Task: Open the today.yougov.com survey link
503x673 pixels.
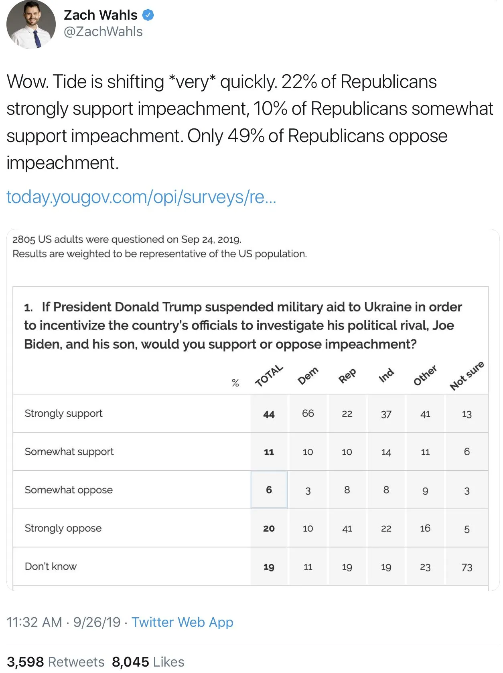Action: pyautogui.click(x=141, y=197)
